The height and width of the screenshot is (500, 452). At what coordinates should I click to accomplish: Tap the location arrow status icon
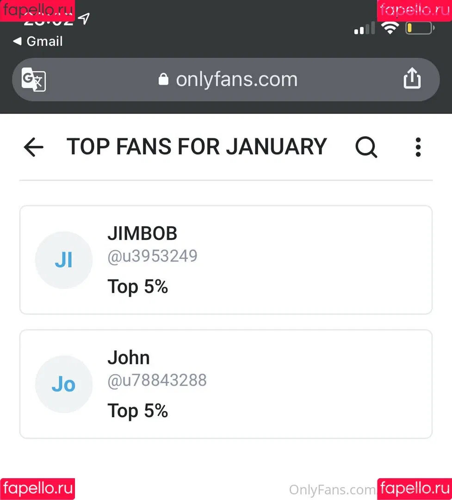(x=84, y=19)
